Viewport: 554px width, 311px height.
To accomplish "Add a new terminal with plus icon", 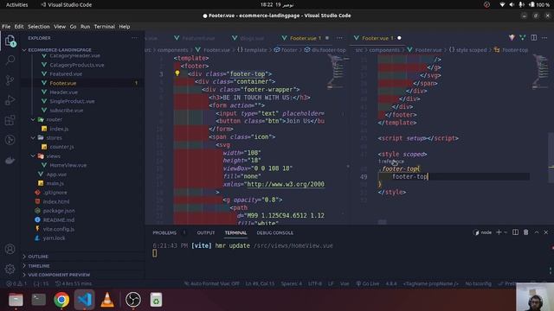I will tap(499, 232).
